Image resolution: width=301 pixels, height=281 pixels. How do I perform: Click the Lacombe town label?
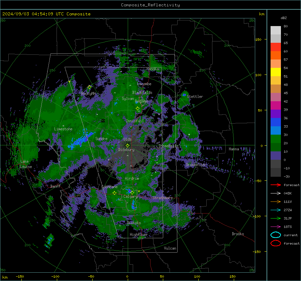pyautogui.click(x=144, y=84)
